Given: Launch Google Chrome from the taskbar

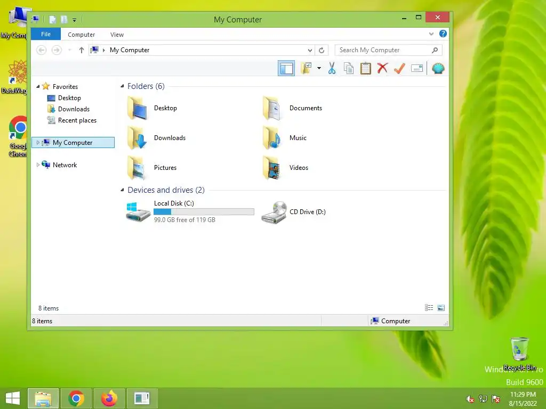Looking at the screenshot, I should coord(76,398).
